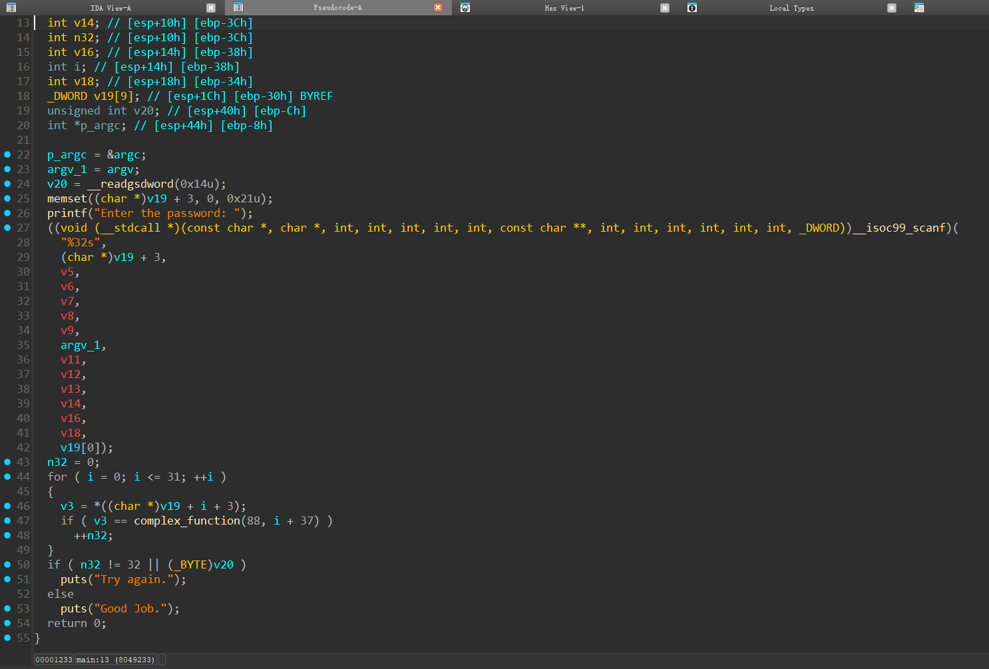Toggle breakpoint dot on line 26
Screen dimensions: 989x669
(x=7, y=213)
